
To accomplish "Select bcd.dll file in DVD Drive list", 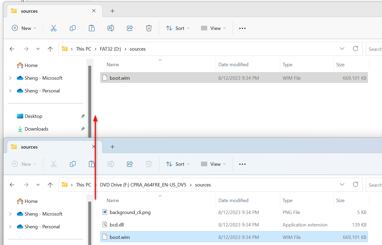I will 117,225.
